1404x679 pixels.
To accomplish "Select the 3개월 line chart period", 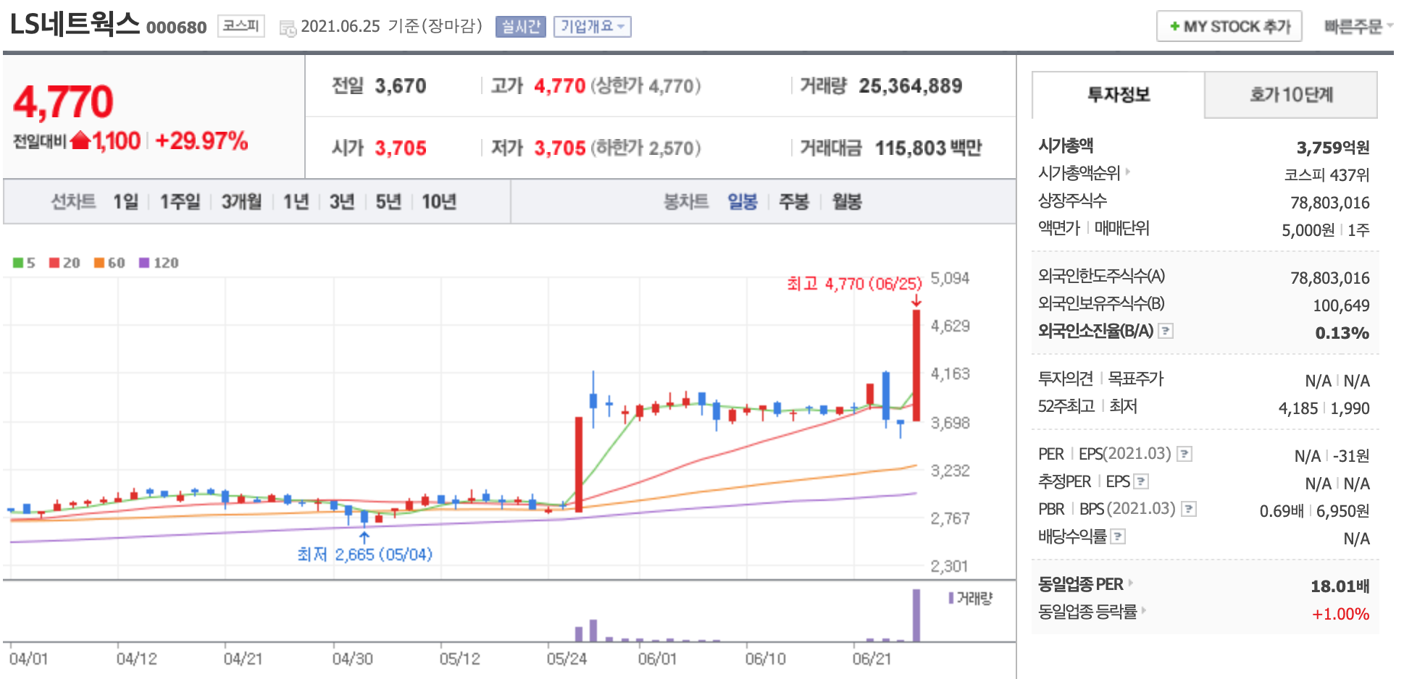I will [x=241, y=201].
